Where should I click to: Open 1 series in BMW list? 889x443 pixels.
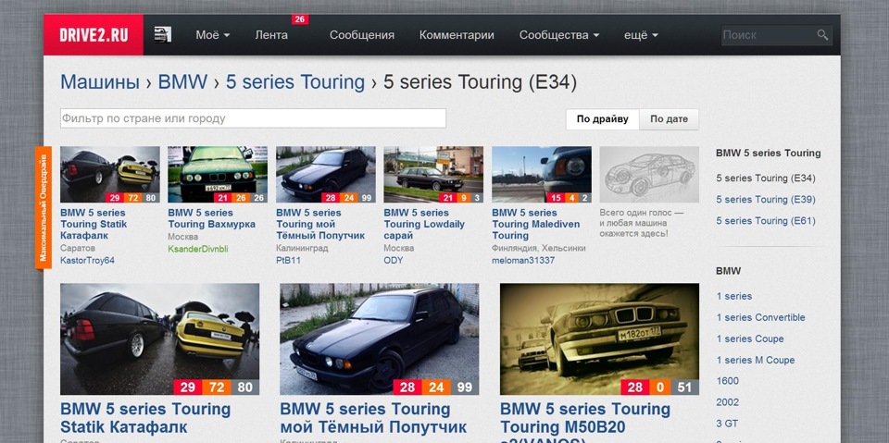[733, 296]
